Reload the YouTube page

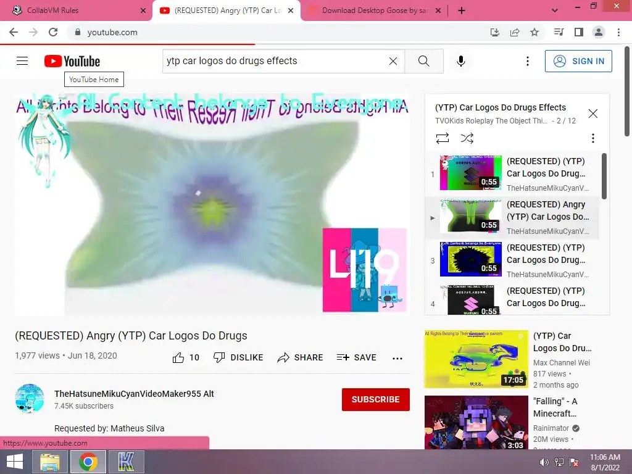53,32
